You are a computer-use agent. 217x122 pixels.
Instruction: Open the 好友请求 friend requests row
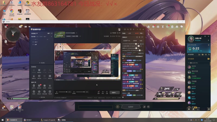coord(199,59)
